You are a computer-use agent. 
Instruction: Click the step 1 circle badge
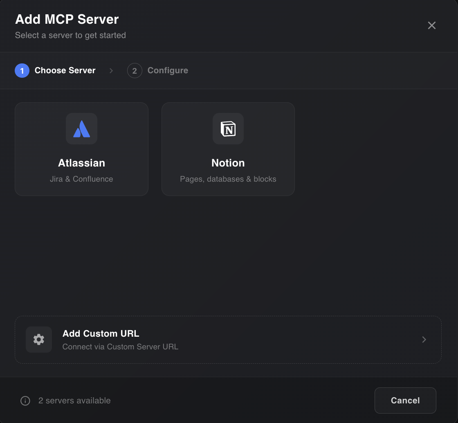(x=22, y=70)
